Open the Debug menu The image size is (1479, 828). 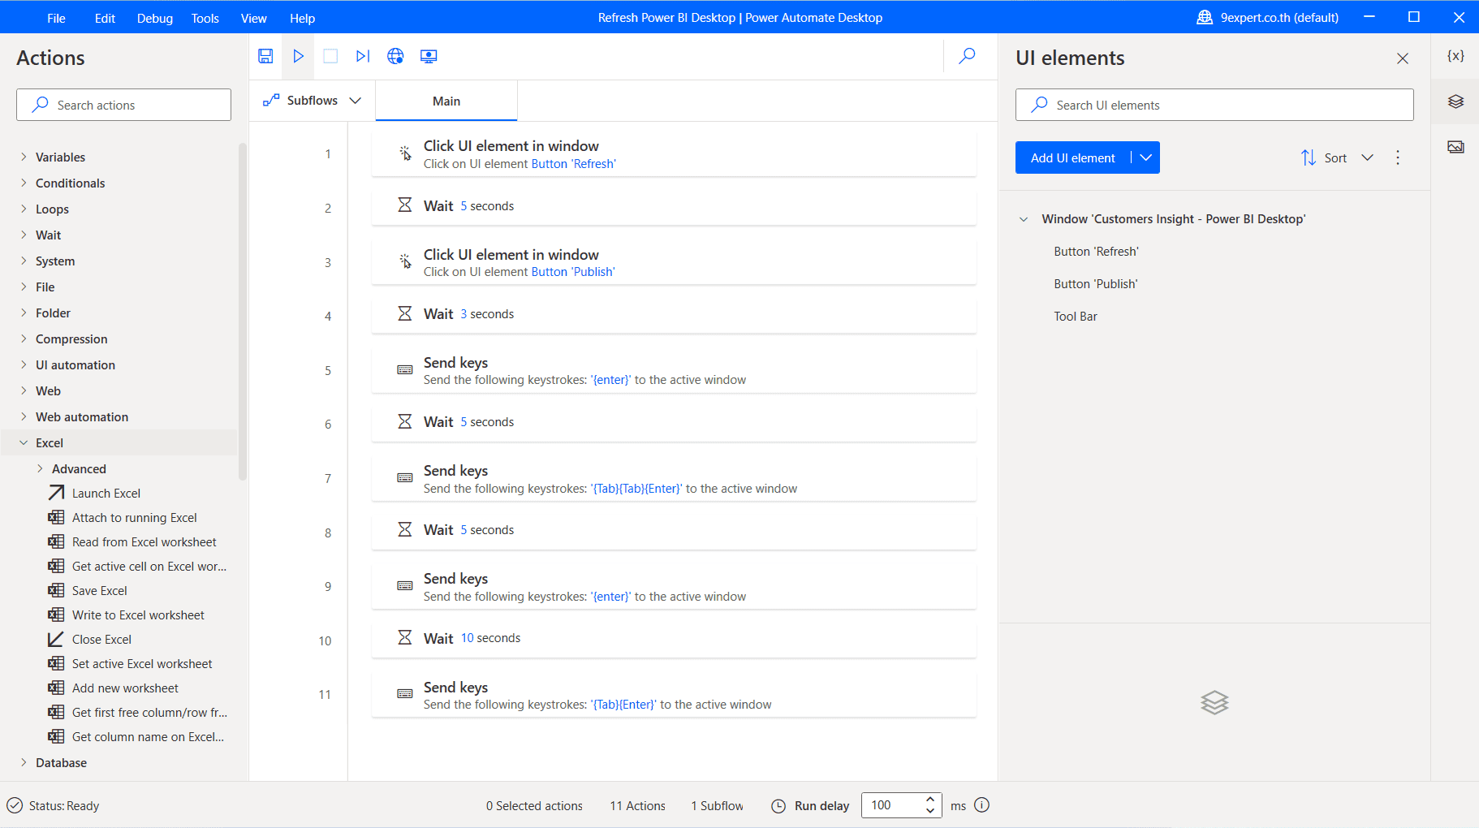pyautogui.click(x=154, y=17)
